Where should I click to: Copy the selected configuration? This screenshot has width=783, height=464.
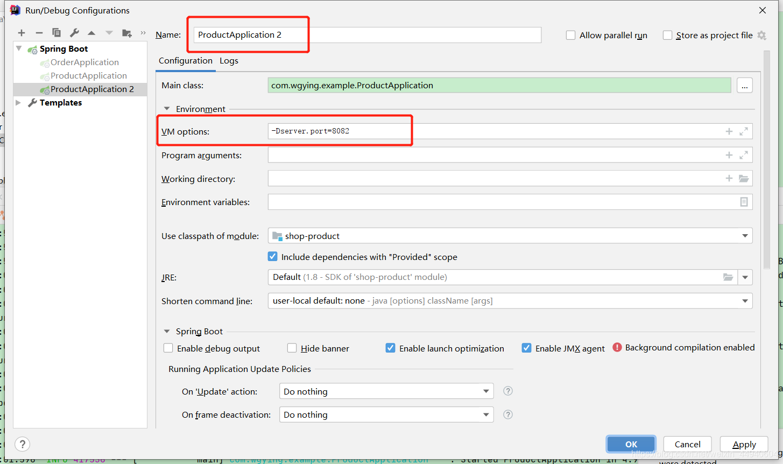click(x=57, y=33)
